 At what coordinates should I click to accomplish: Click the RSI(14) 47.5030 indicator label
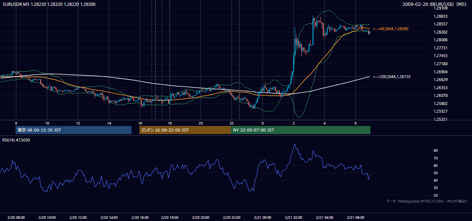16,140
